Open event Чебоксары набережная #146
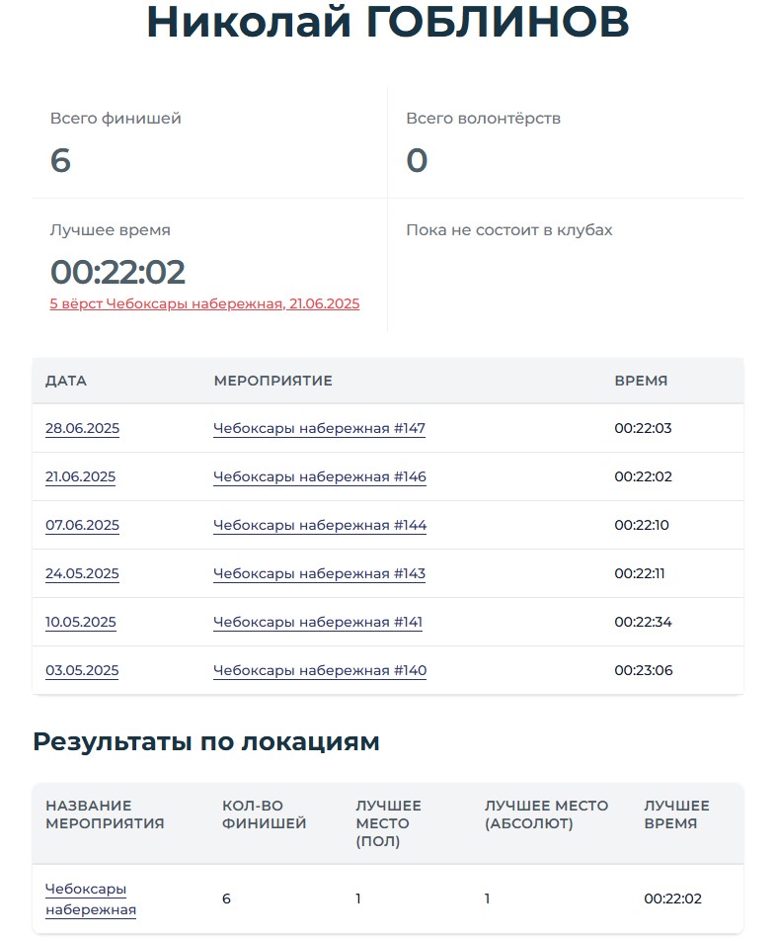The width and height of the screenshot is (777, 941). [320, 477]
